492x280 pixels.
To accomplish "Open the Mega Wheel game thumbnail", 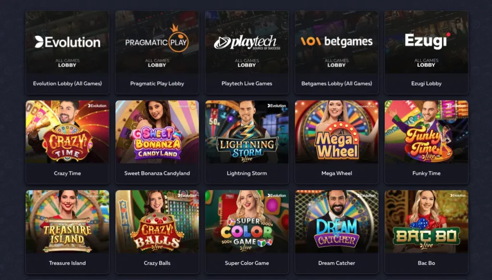I will tap(337, 132).
